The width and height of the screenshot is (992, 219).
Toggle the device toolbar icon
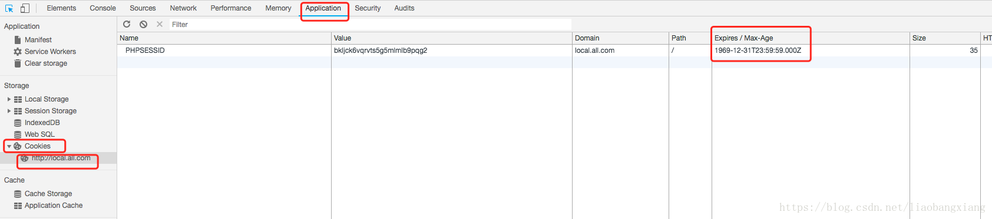(x=25, y=8)
